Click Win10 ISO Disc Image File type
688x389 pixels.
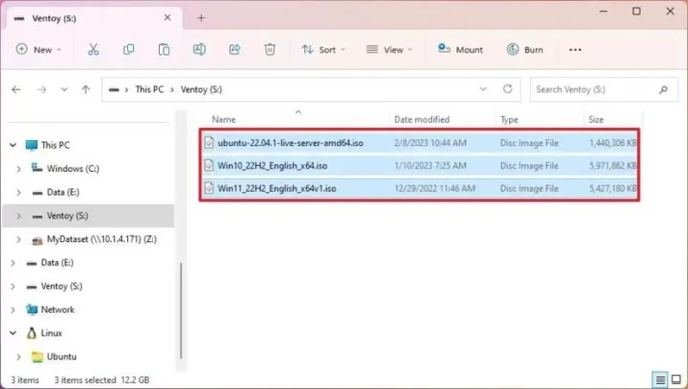(529, 166)
